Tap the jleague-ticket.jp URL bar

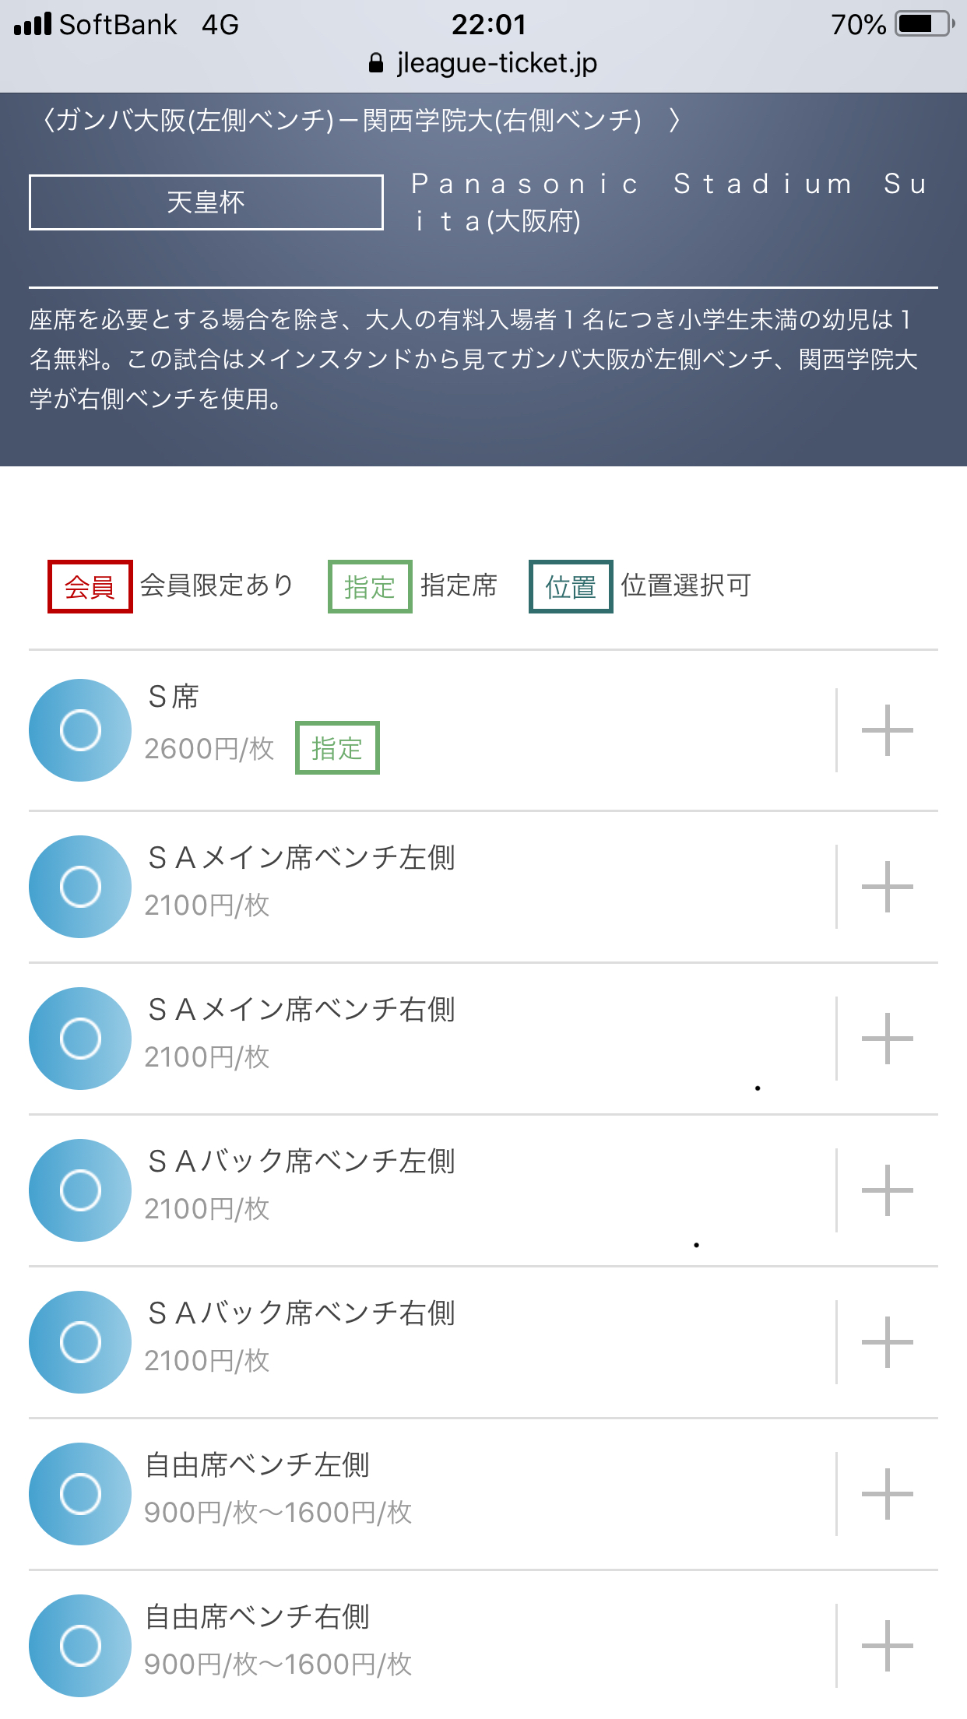click(x=497, y=63)
